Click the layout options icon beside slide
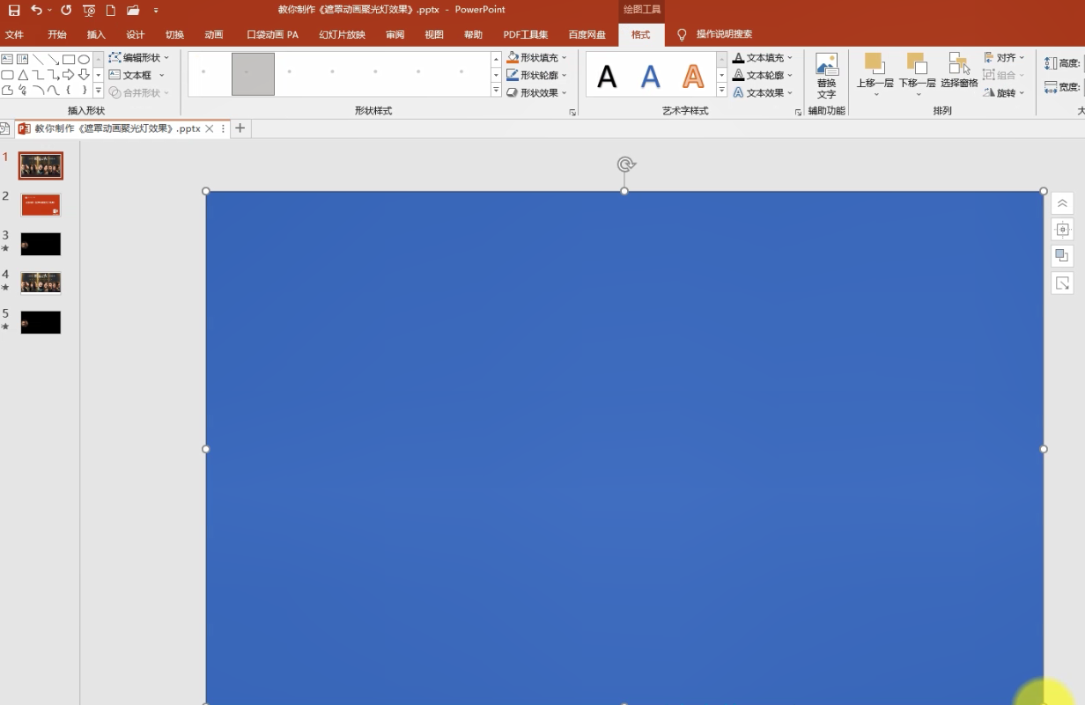Viewport: 1085px width, 705px height. 1062,230
